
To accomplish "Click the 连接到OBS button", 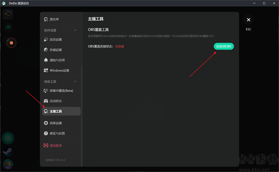I will tap(224, 46).
